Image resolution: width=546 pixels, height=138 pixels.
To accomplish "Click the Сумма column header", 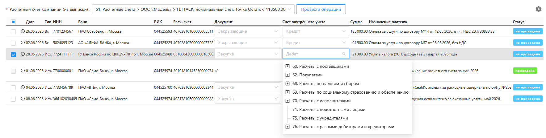I will [x=356, y=22].
